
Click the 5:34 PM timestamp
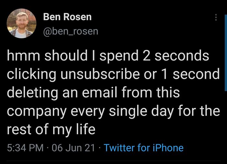[25, 148]
